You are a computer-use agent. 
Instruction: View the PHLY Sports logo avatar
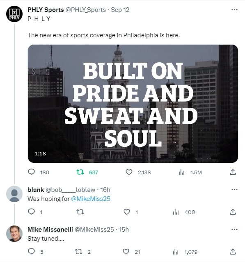coord(14,14)
